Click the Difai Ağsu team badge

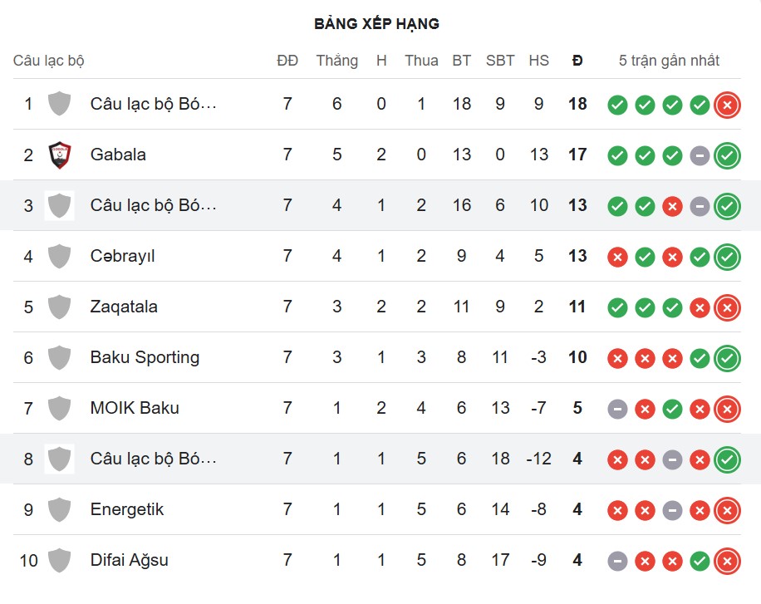[58, 560]
